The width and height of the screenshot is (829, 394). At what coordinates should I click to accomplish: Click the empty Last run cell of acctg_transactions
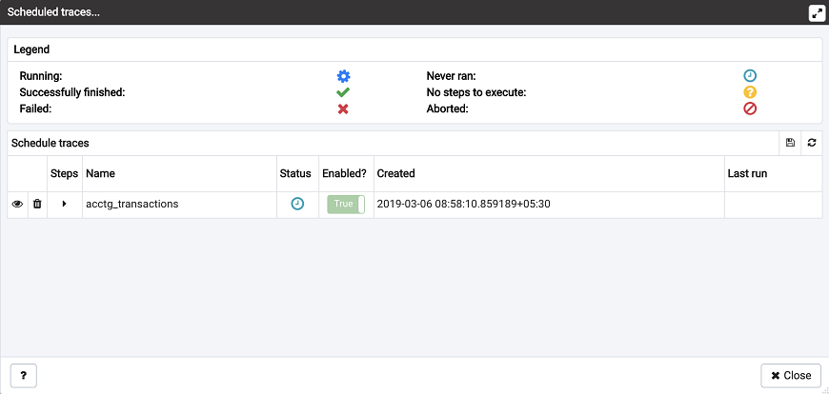tap(774, 205)
